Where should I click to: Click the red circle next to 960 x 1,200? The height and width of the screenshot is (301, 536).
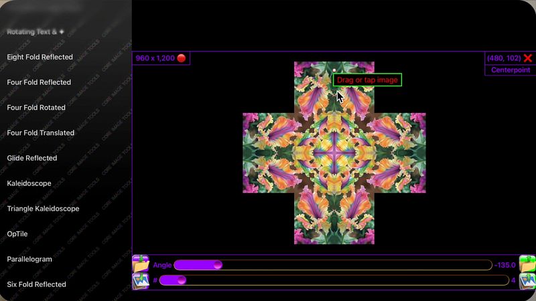[x=182, y=58]
